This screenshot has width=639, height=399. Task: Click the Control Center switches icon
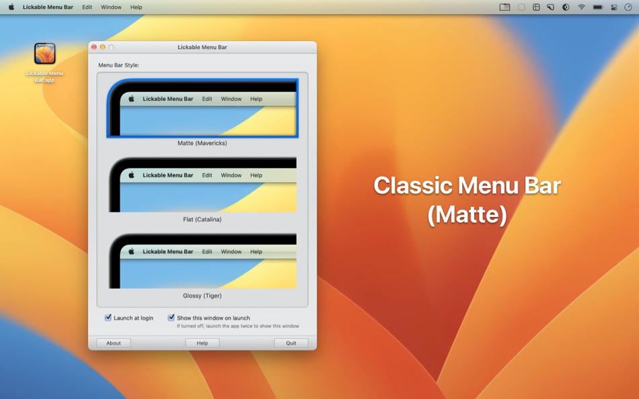click(613, 7)
